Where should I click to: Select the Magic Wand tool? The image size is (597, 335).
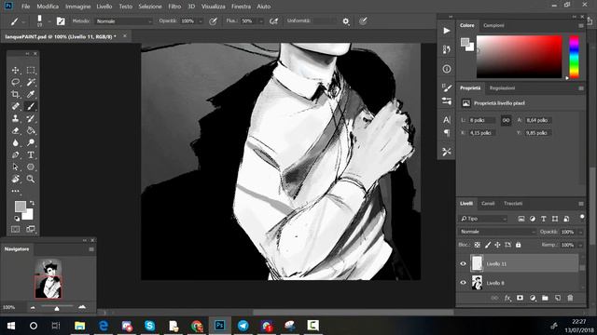coord(31,82)
